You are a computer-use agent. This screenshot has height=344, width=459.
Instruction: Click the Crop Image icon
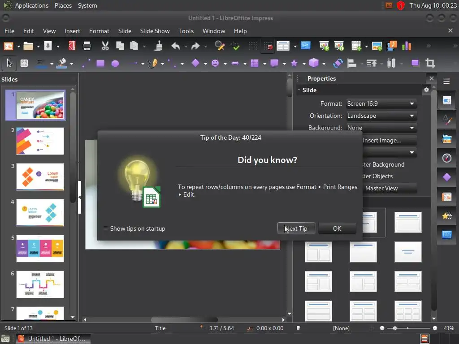(x=430, y=63)
